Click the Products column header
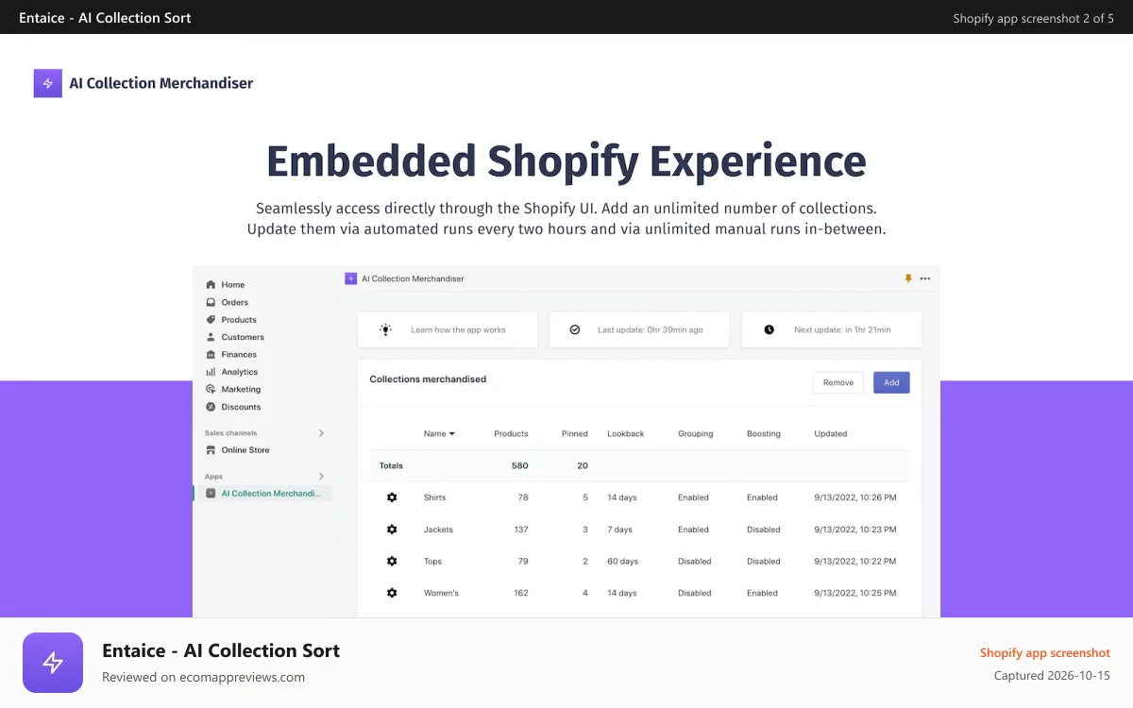This screenshot has width=1133, height=708. pyautogui.click(x=511, y=434)
